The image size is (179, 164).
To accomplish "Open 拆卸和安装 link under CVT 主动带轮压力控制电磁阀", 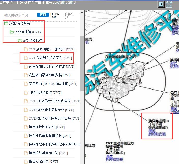I will pos(114,159).
